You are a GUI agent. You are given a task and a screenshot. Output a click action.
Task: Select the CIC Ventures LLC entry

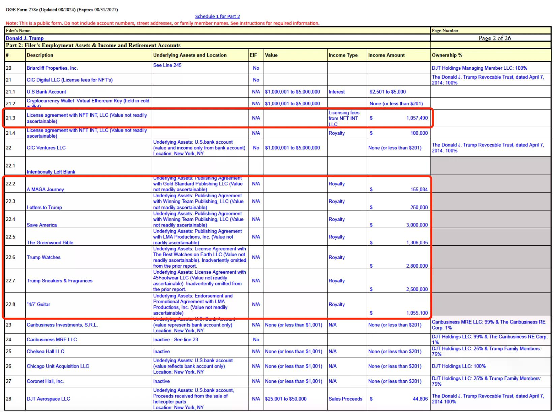[46, 148]
